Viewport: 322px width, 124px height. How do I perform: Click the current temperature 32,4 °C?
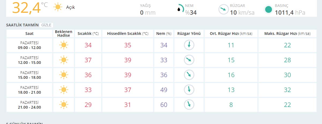click(x=30, y=7)
